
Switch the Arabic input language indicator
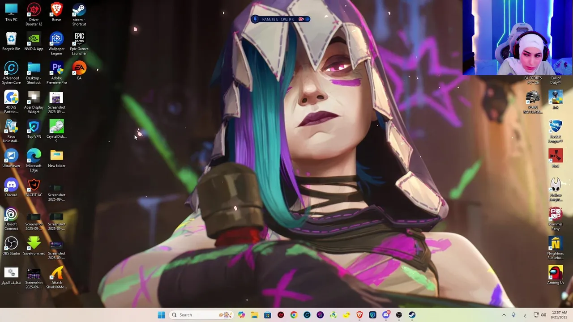[525, 315]
